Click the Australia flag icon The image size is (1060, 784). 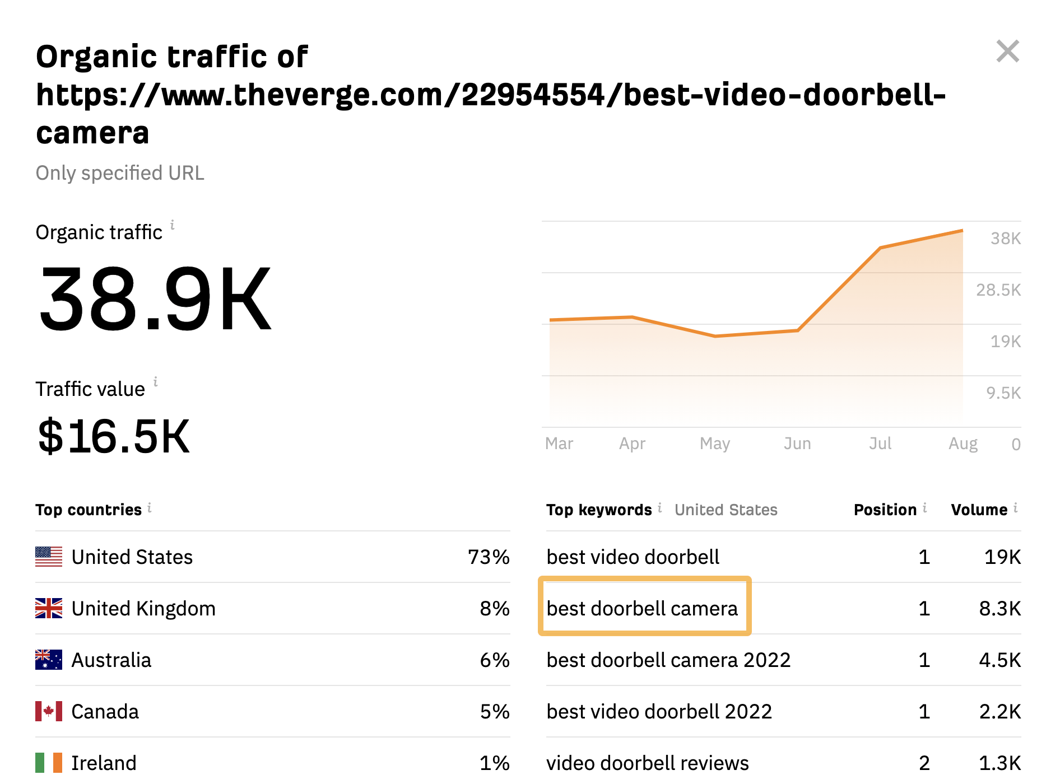tap(48, 660)
